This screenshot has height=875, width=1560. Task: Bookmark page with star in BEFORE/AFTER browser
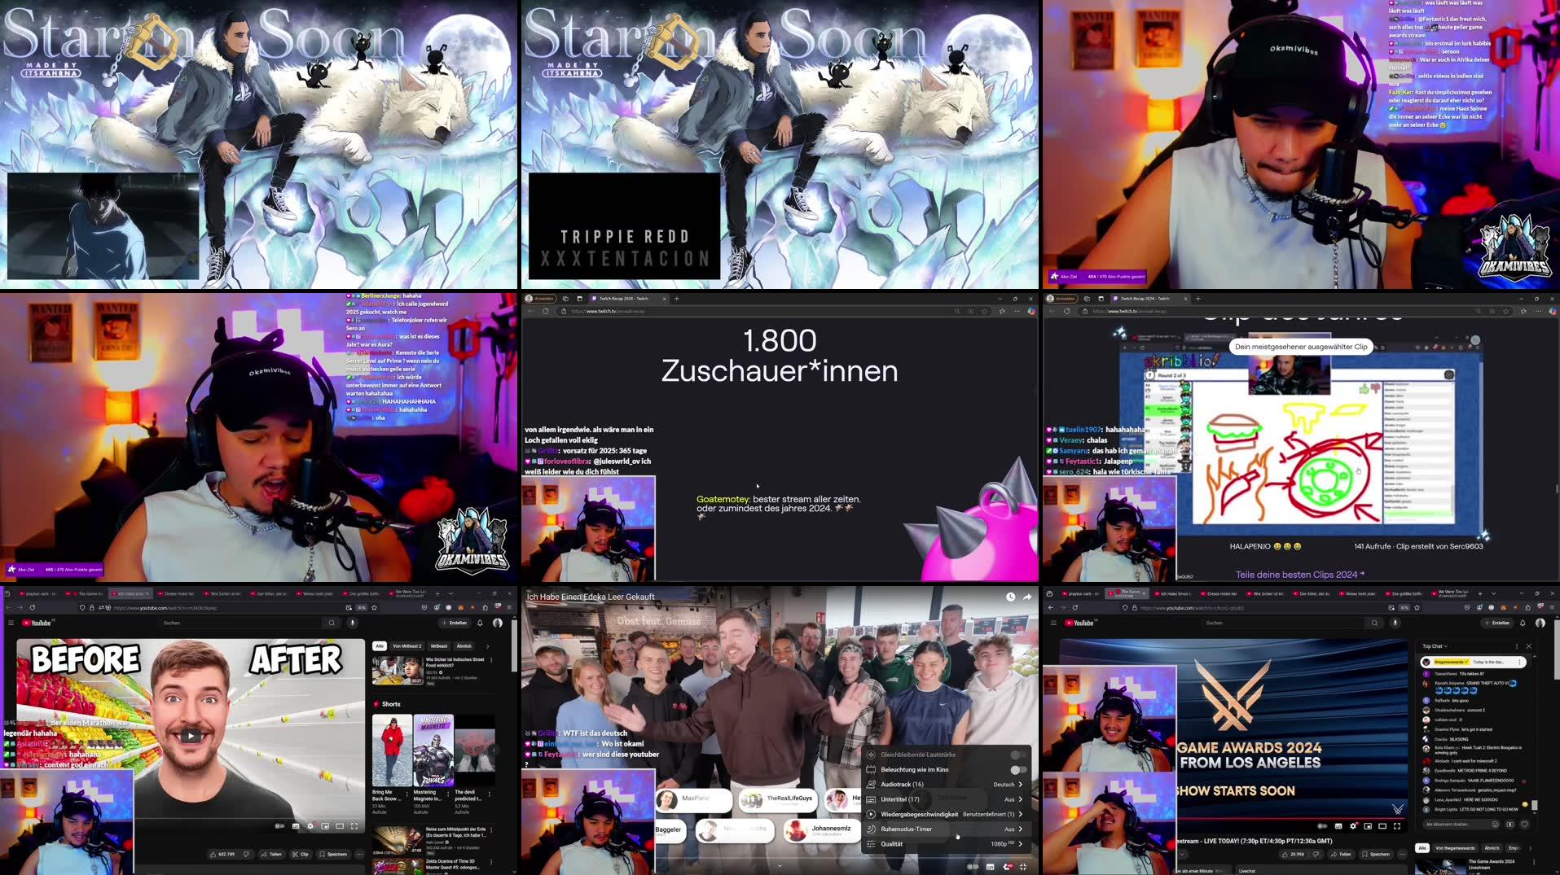[x=374, y=607]
